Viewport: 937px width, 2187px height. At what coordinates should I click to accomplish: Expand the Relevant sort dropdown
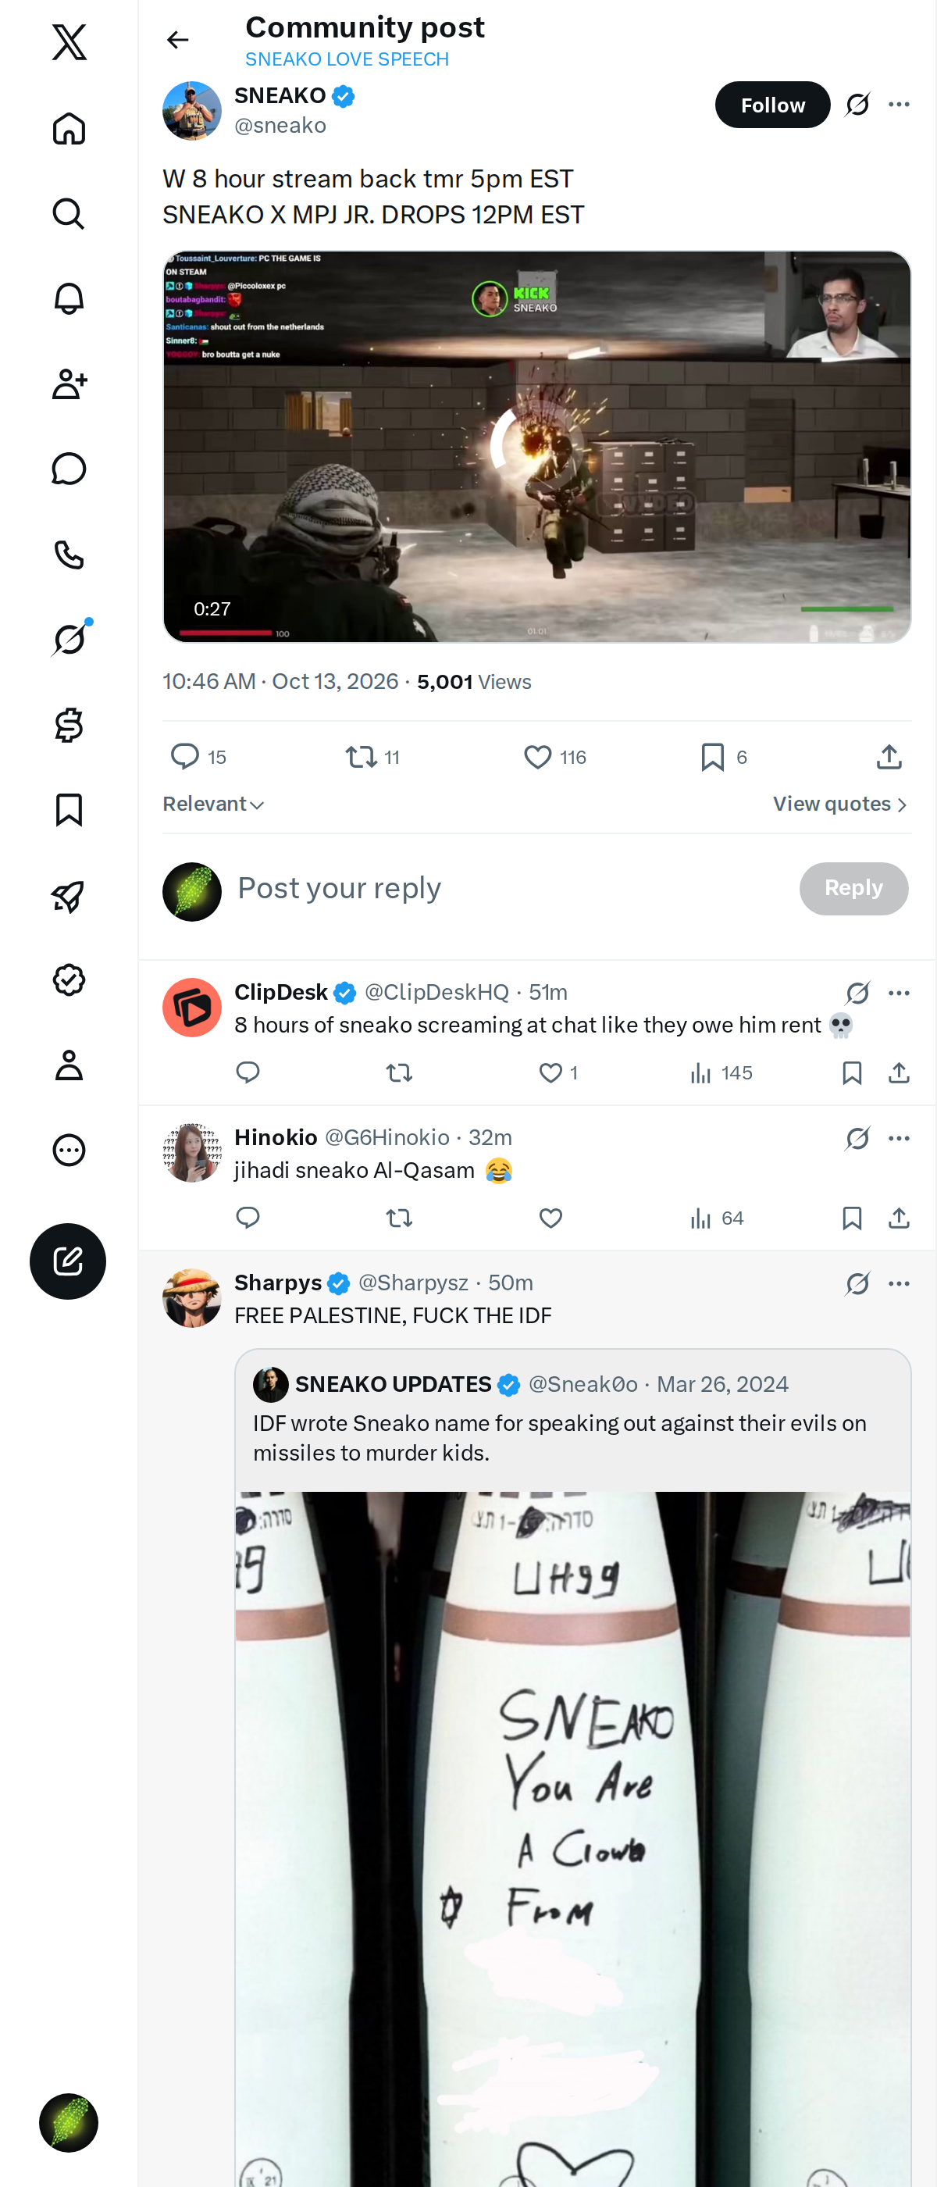pyautogui.click(x=213, y=804)
